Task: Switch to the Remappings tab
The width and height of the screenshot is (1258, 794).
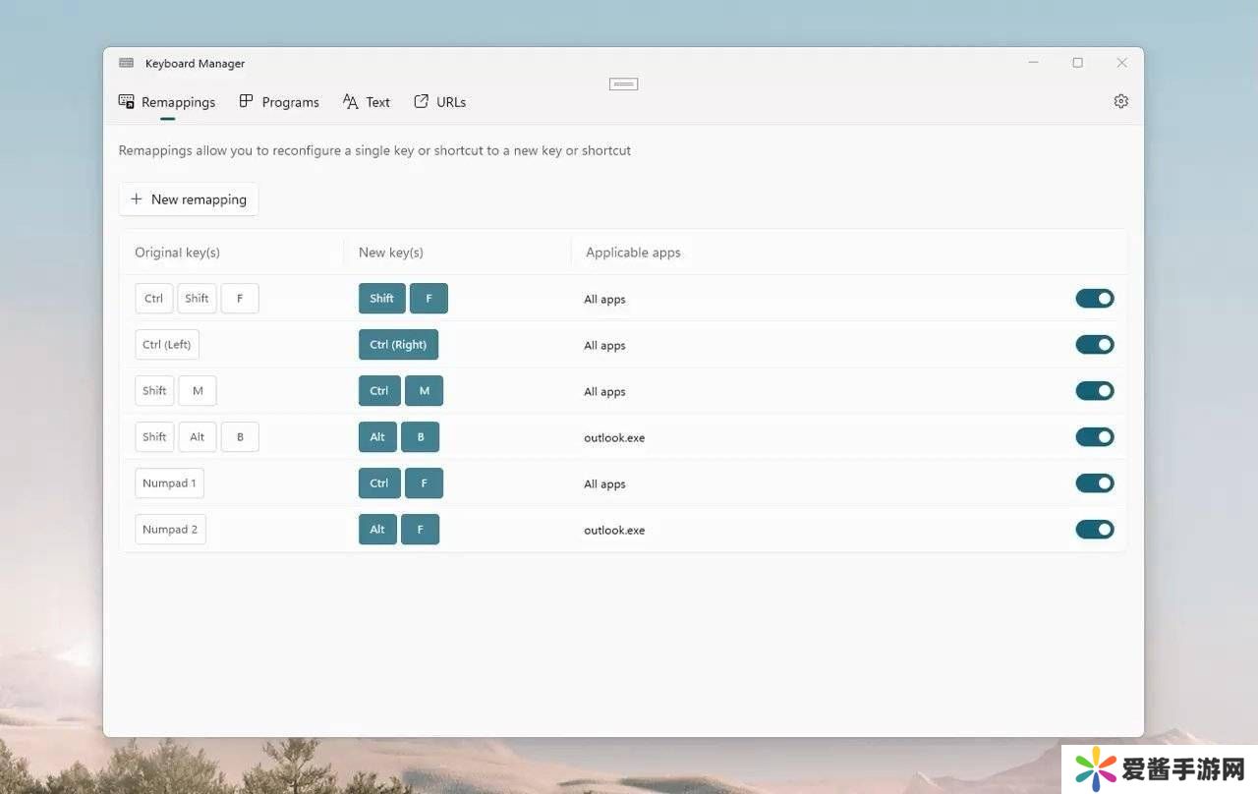Action: [167, 102]
